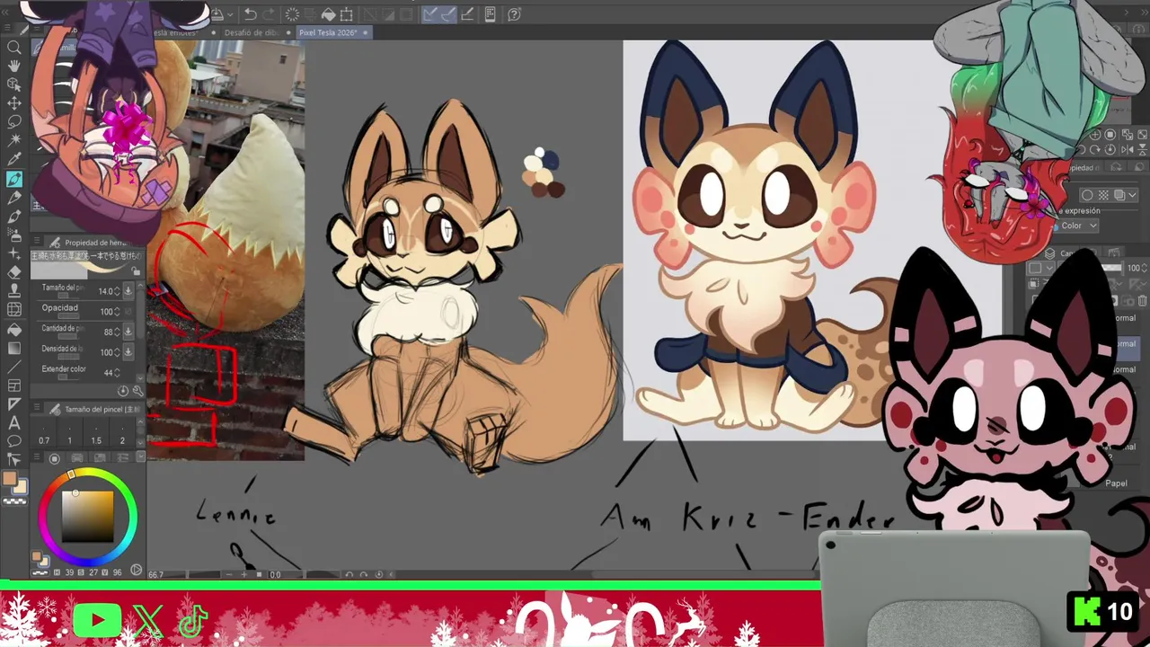Select the Lasso selection tool
Image resolution: width=1150 pixels, height=647 pixels.
(x=14, y=122)
